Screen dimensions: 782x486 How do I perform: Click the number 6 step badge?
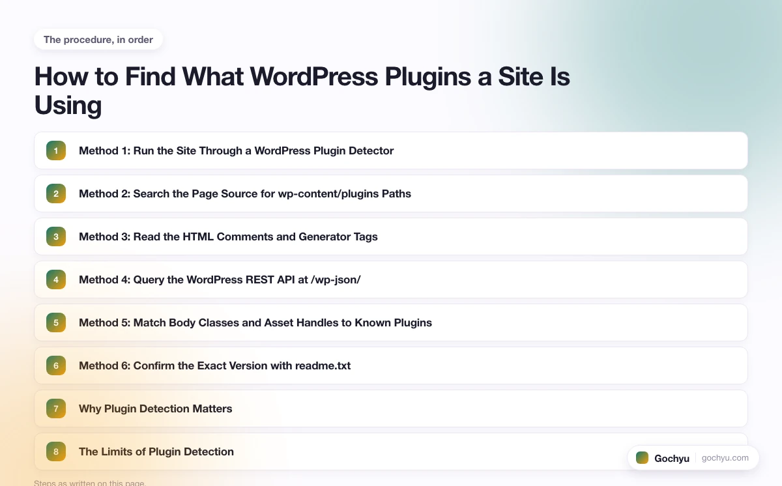point(56,365)
